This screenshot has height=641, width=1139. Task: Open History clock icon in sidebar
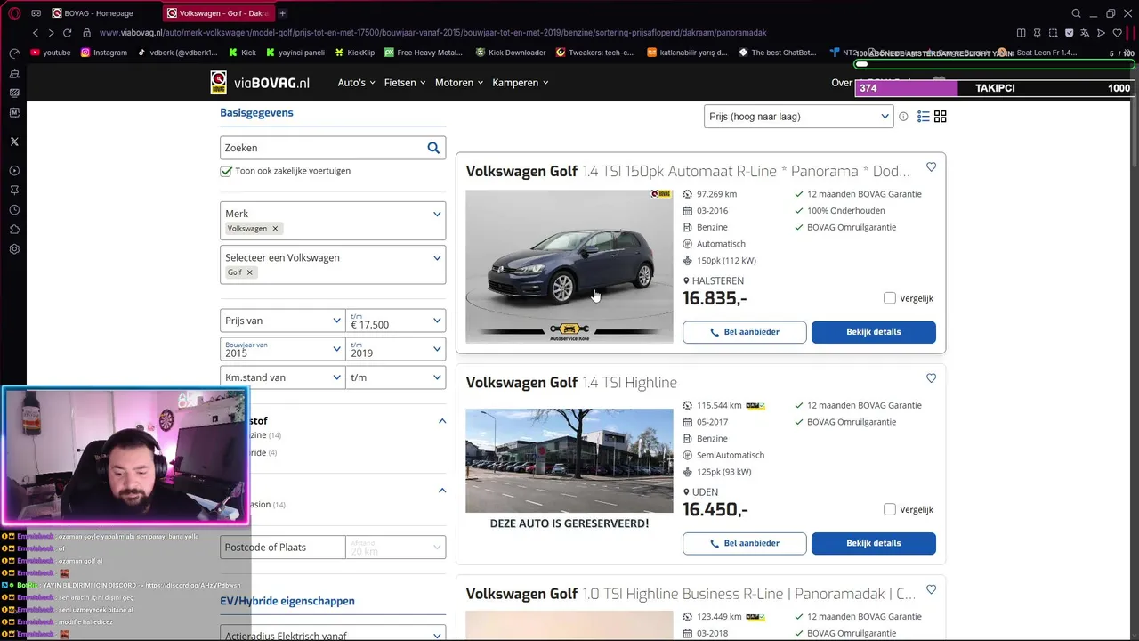click(14, 210)
